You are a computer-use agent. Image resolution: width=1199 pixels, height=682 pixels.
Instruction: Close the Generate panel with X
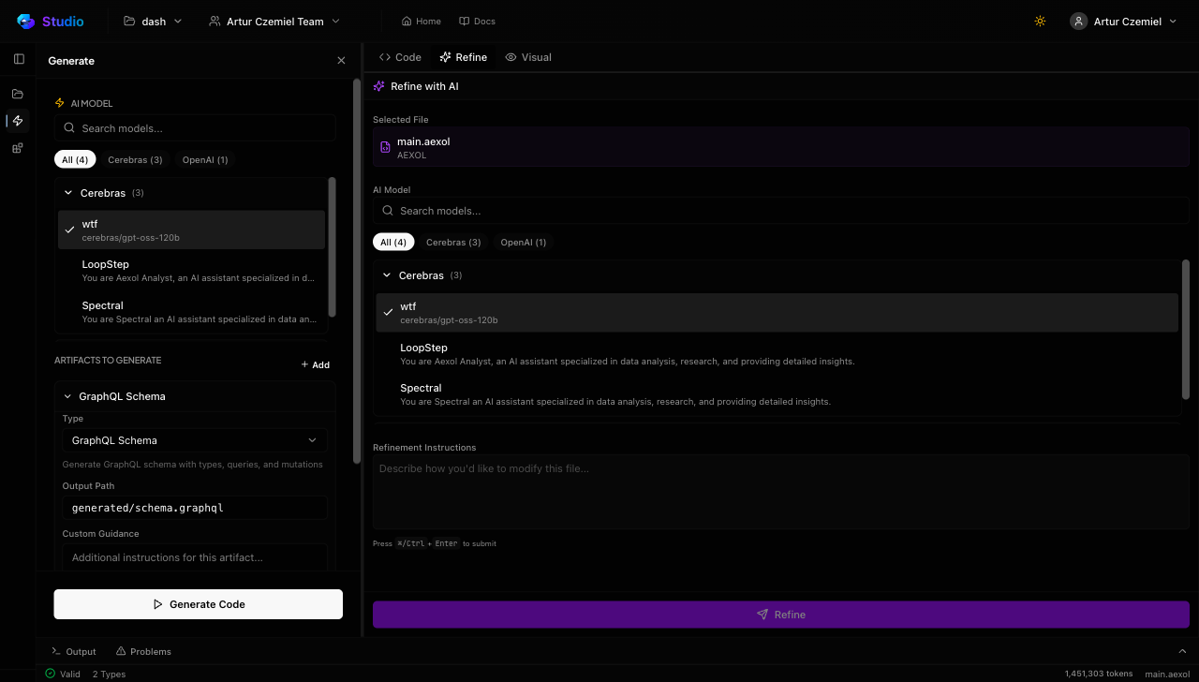(x=341, y=61)
